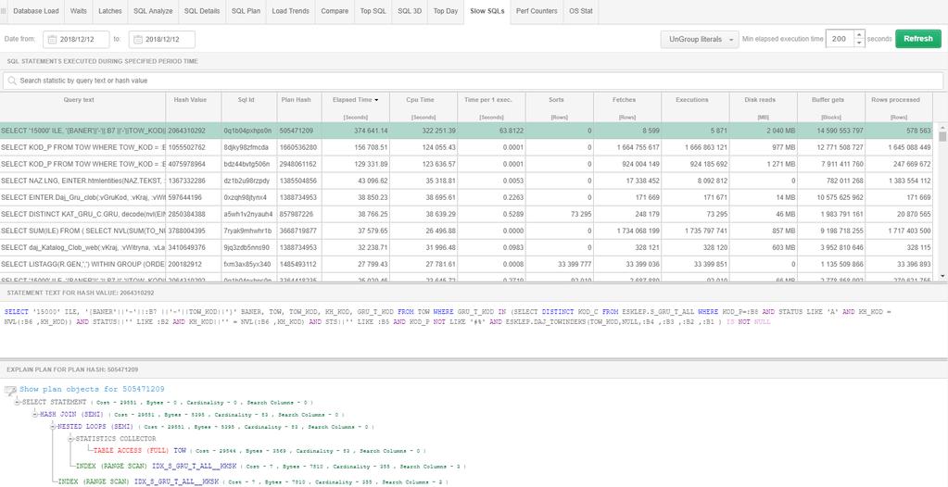This screenshot has height=487, width=948.
Task: Switch to the SQL Plan tab
Action: coord(246,11)
